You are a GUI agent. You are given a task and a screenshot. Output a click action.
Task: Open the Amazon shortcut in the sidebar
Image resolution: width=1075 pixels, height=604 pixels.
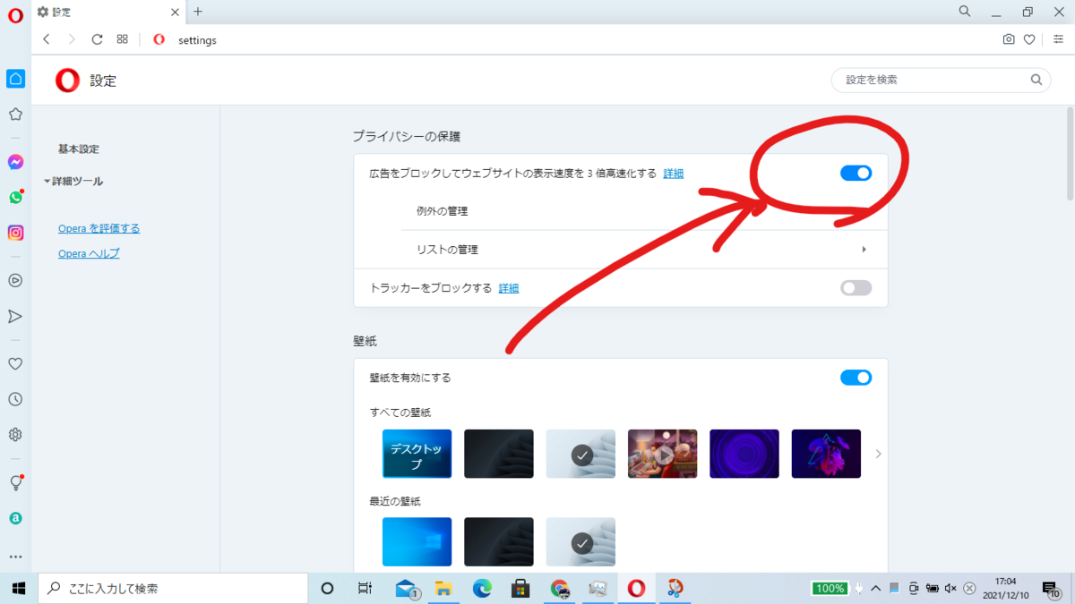15,518
